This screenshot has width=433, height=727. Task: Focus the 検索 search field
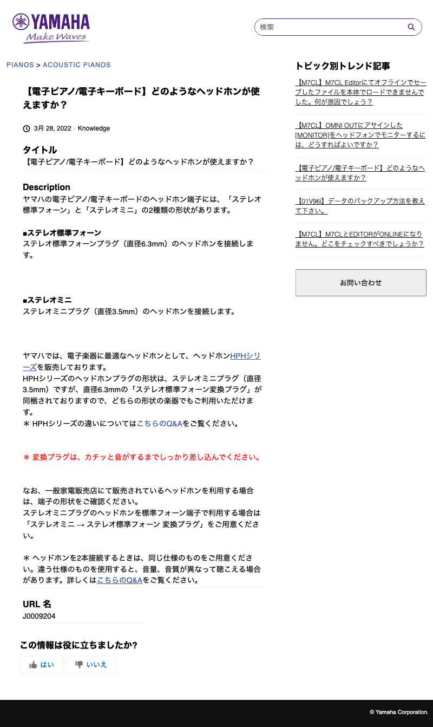(331, 27)
